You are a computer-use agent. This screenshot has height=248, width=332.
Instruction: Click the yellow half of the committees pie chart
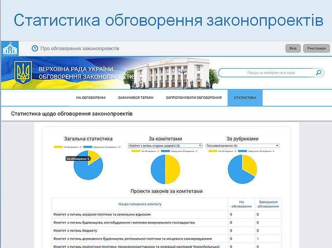(172, 169)
